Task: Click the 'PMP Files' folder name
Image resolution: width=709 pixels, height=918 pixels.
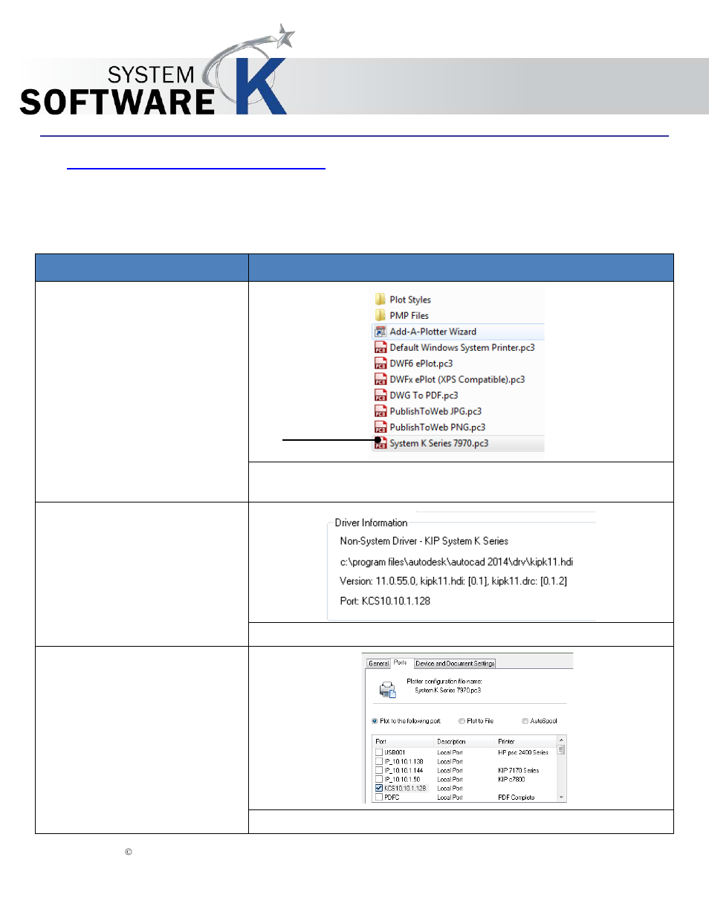Action: pyautogui.click(x=409, y=315)
